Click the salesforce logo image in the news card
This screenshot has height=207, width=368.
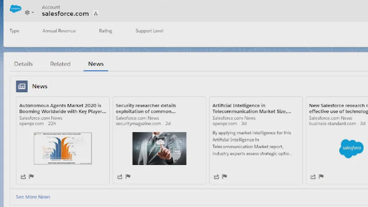click(351, 148)
